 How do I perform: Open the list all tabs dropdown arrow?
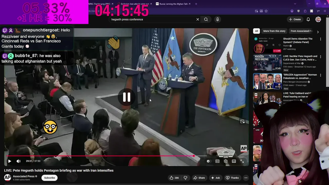295,4
